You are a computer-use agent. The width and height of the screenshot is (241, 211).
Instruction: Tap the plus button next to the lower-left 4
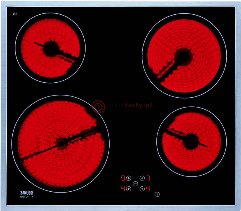pyautogui.click(x=128, y=189)
